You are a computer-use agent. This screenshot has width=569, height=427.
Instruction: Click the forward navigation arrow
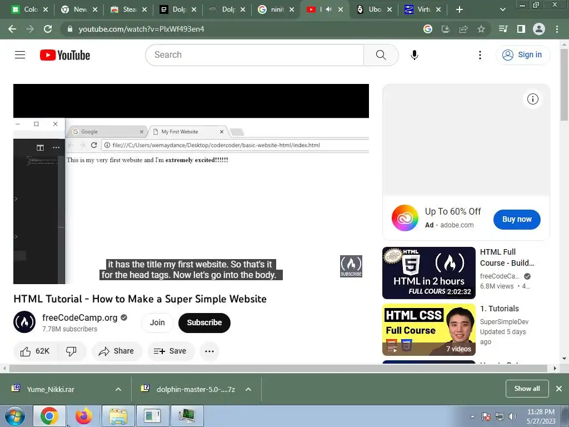[30, 29]
